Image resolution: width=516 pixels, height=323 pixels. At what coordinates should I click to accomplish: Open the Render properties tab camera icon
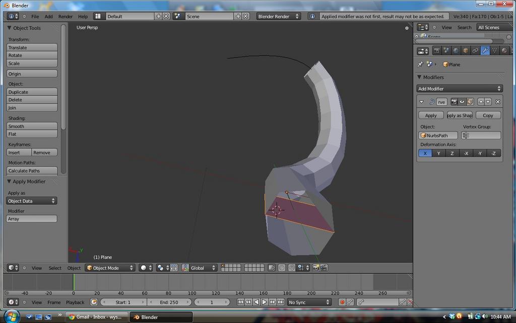(437, 51)
